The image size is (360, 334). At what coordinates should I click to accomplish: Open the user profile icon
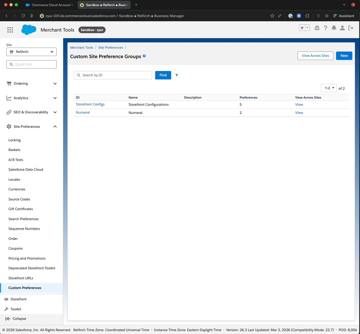(342, 28)
